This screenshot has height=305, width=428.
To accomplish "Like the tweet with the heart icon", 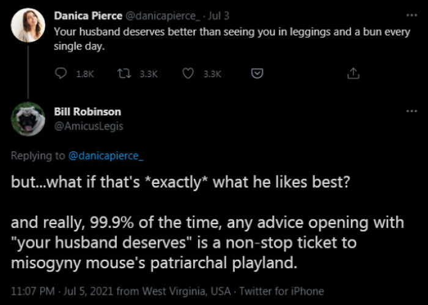I will tap(188, 74).
